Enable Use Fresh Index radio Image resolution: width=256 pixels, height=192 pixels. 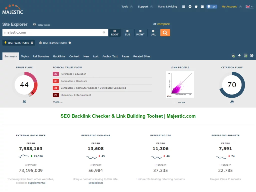coord(32,43)
